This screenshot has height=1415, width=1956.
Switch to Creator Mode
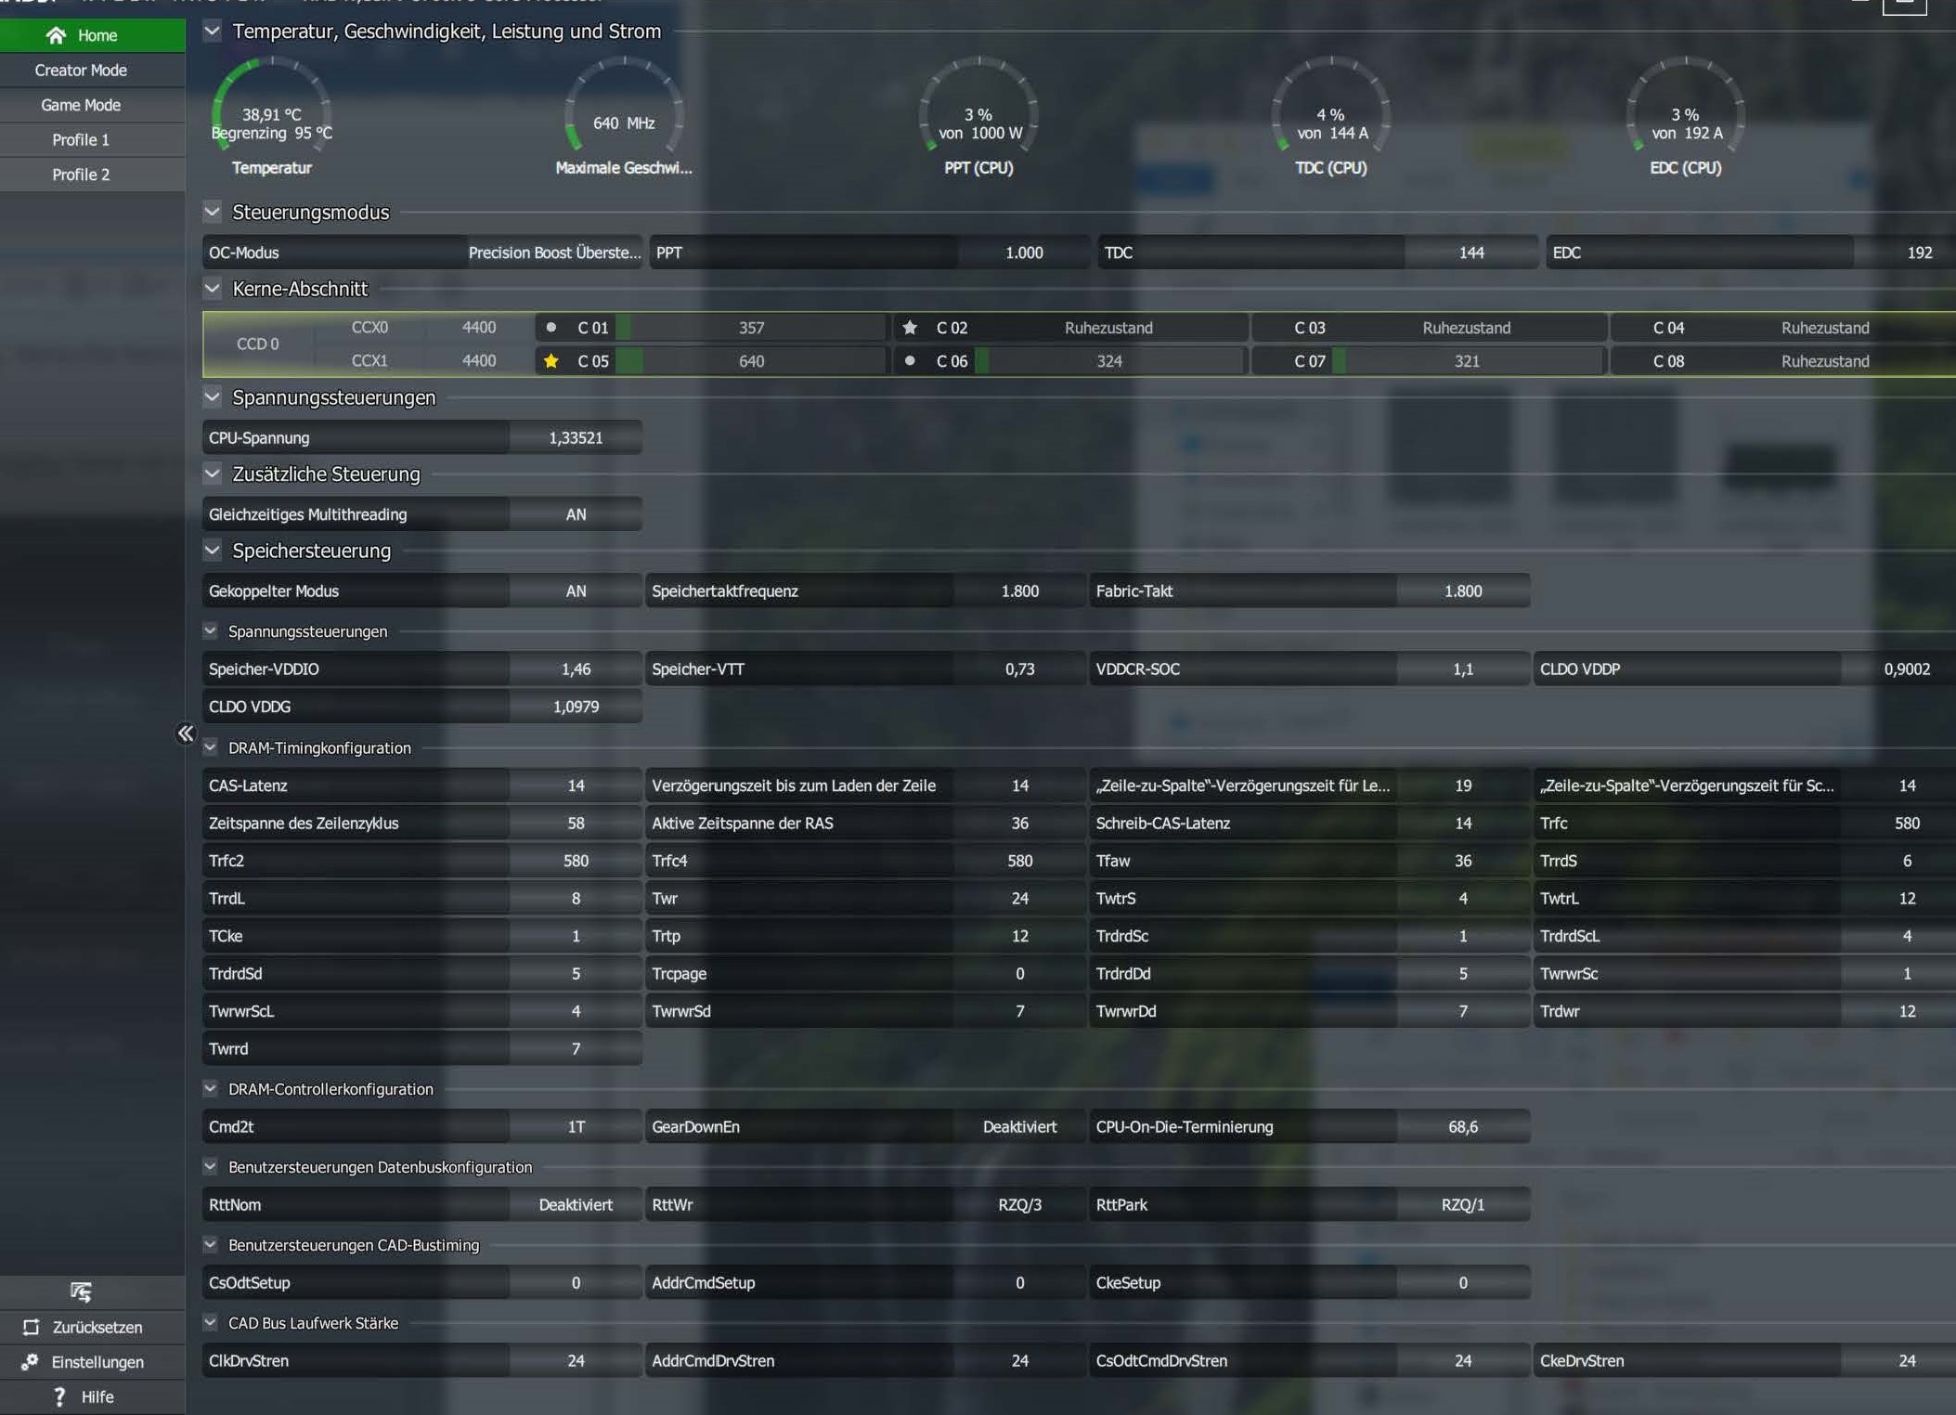click(x=81, y=71)
